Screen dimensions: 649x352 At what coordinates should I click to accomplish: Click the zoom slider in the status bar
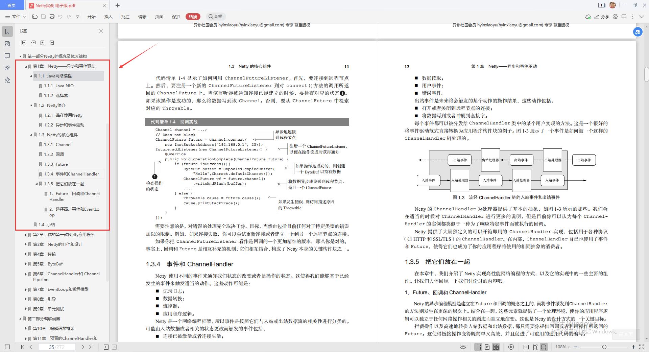[604, 347]
